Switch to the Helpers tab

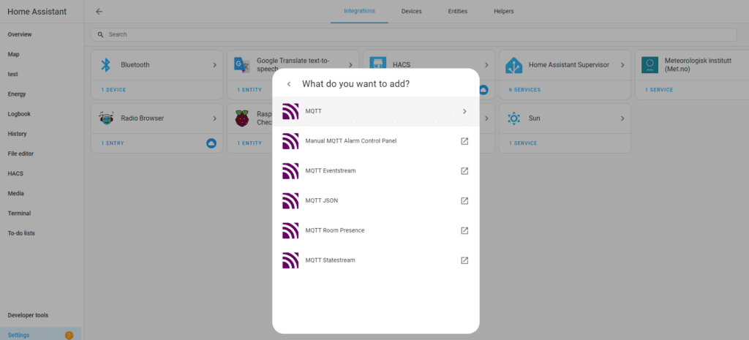pyautogui.click(x=504, y=11)
